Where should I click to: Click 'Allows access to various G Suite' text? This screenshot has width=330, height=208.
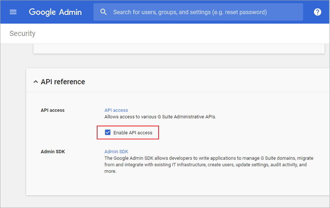pyautogui.click(x=160, y=117)
